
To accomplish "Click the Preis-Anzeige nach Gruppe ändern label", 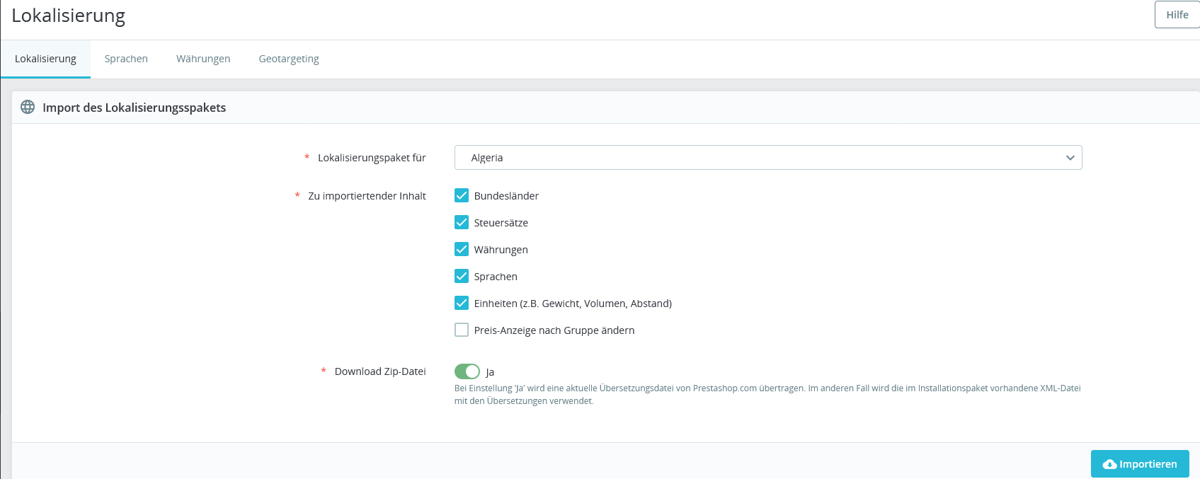I will [554, 330].
